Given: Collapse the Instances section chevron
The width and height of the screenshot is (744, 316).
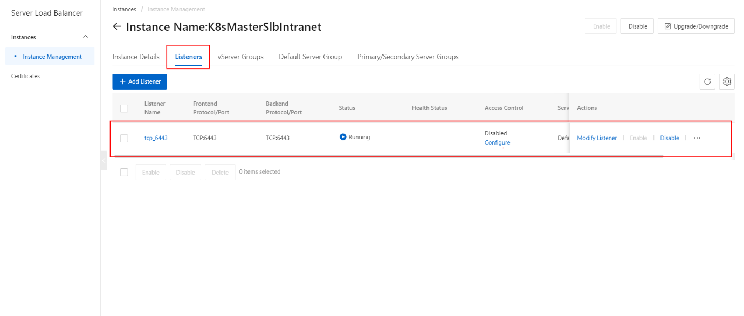Looking at the screenshot, I should (85, 37).
